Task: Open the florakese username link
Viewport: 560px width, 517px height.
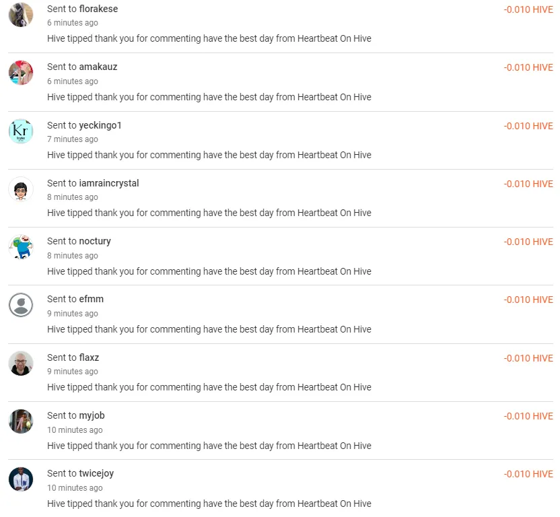Action: [x=98, y=9]
